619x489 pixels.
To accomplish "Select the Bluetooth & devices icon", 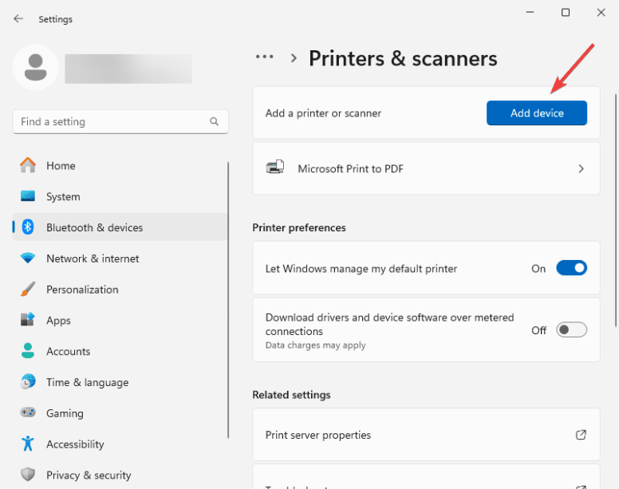I will (28, 227).
